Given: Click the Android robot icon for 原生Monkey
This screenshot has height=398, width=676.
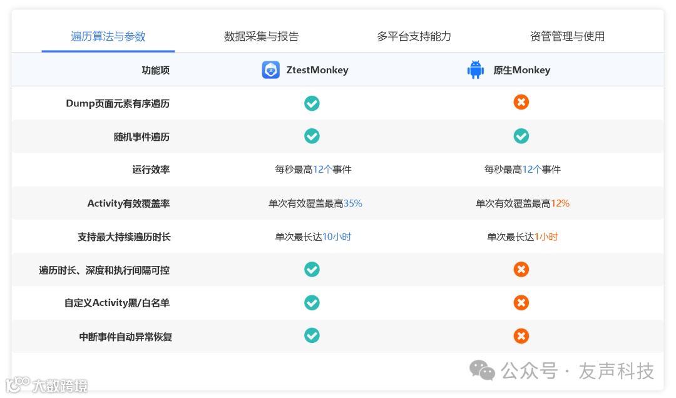Looking at the screenshot, I should coord(476,70).
